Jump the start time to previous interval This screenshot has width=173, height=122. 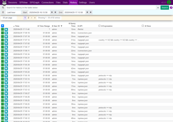pos(52,12)
